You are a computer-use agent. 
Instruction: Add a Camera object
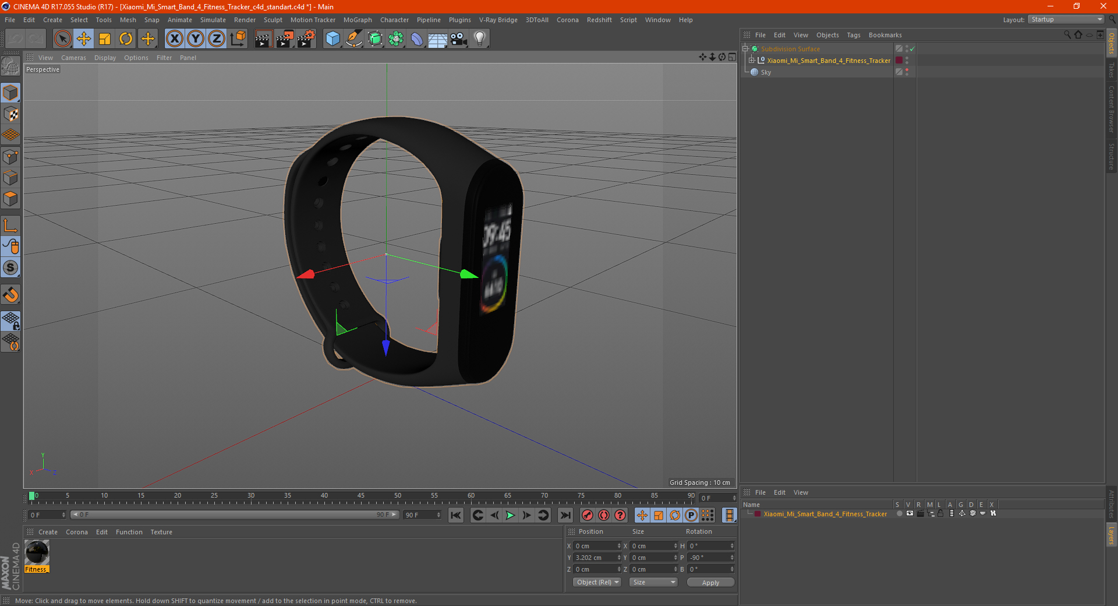pyautogui.click(x=459, y=39)
